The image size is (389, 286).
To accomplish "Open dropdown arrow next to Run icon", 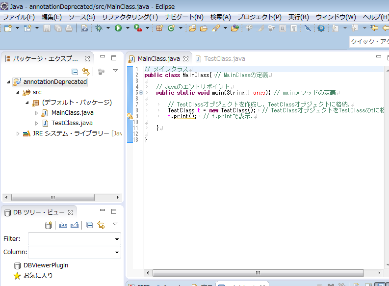I will [x=128, y=28].
